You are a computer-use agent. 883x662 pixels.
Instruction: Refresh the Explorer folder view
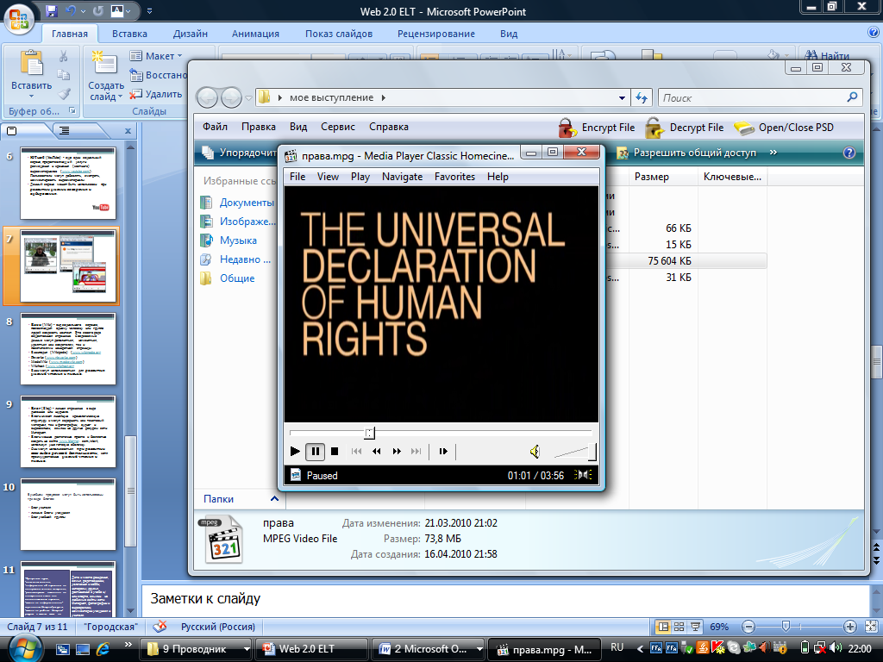pyautogui.click(x=642, y=98)
